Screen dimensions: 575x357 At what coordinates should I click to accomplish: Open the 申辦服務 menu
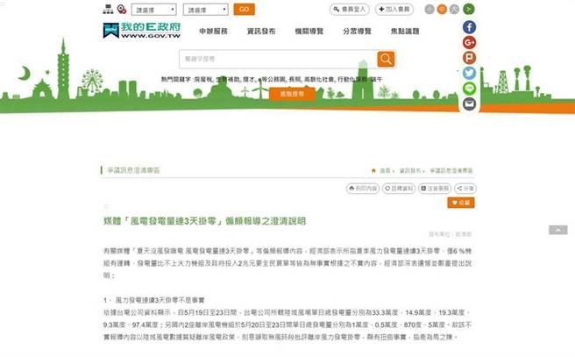click(213, 32)
